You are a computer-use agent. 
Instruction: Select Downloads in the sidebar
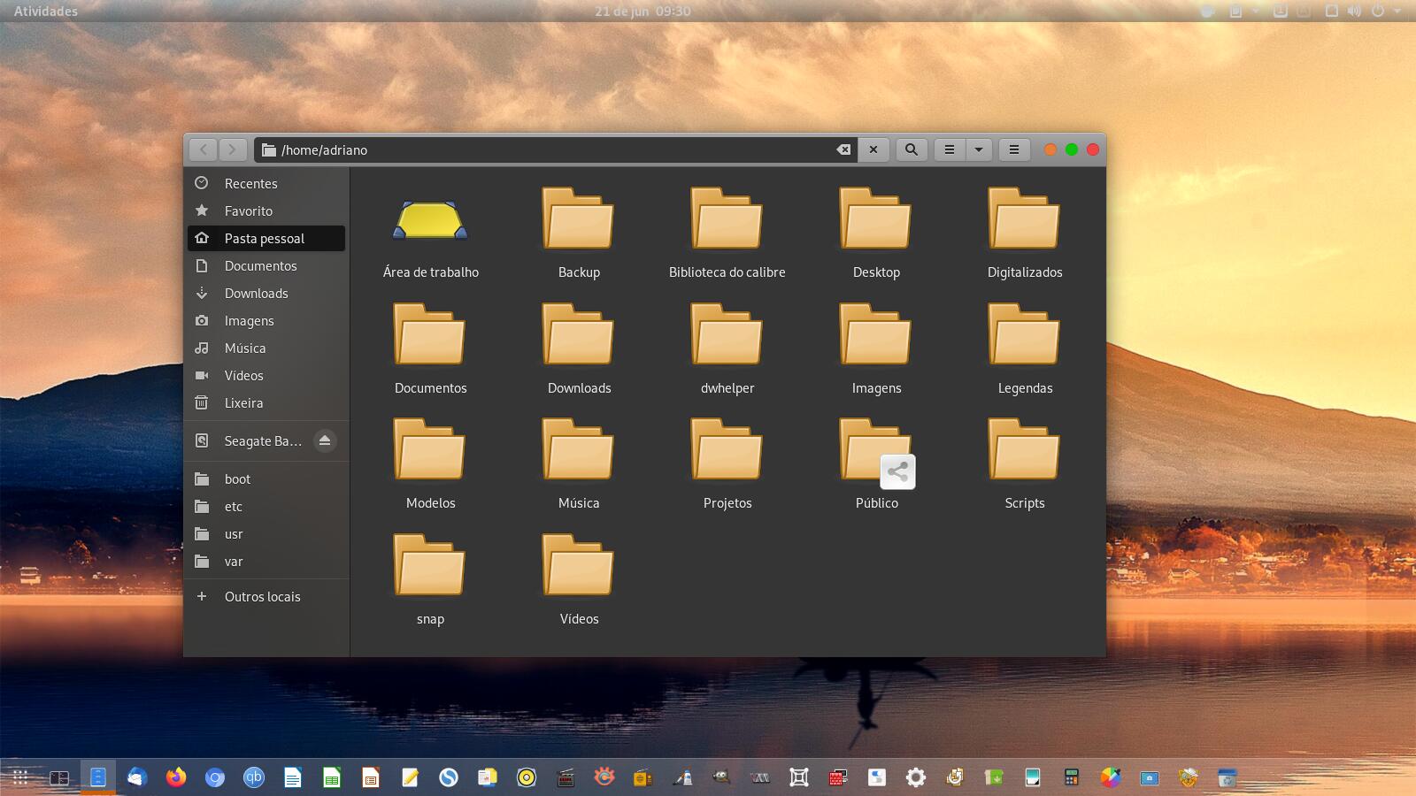click(256, 294)
